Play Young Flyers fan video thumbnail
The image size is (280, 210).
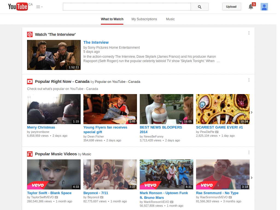click(110, 109)
